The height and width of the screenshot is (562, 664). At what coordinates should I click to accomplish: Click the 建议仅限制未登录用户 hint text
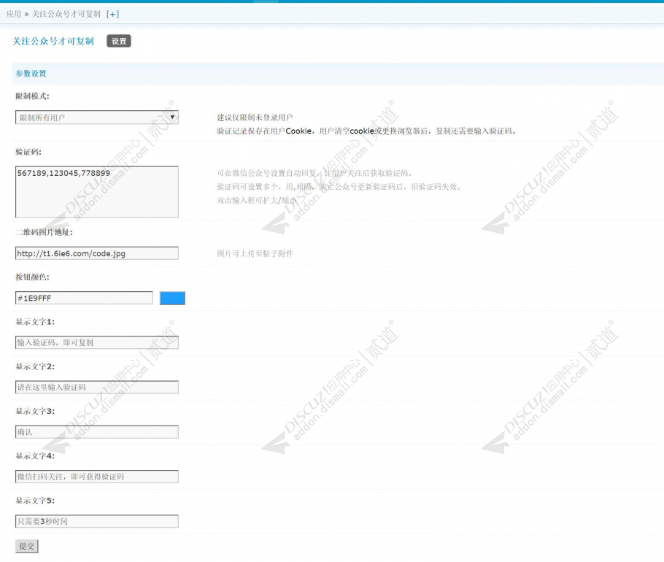click(255, 118)
